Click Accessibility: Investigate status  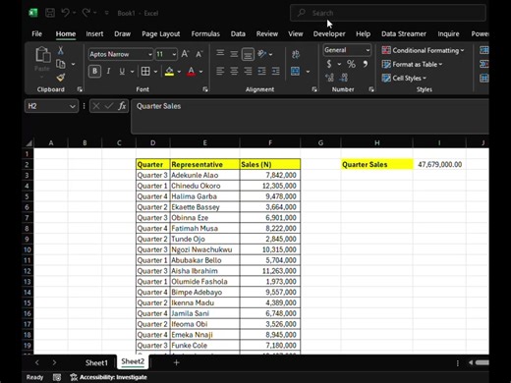coord(109,377)
